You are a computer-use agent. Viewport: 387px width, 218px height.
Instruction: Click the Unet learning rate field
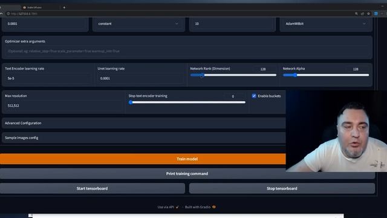[141, 78]
